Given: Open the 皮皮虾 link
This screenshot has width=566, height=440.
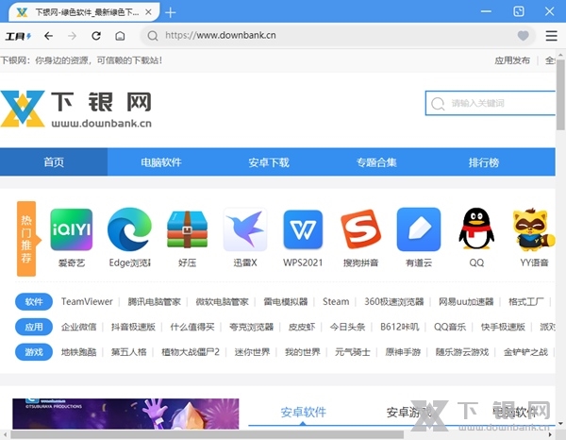Looking at the screenshot, I should tap(302, 327).
